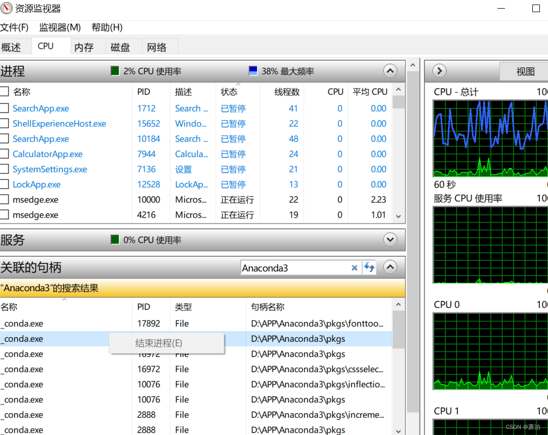
Task: Refresh the handle search results
Action: coord(369,268)
